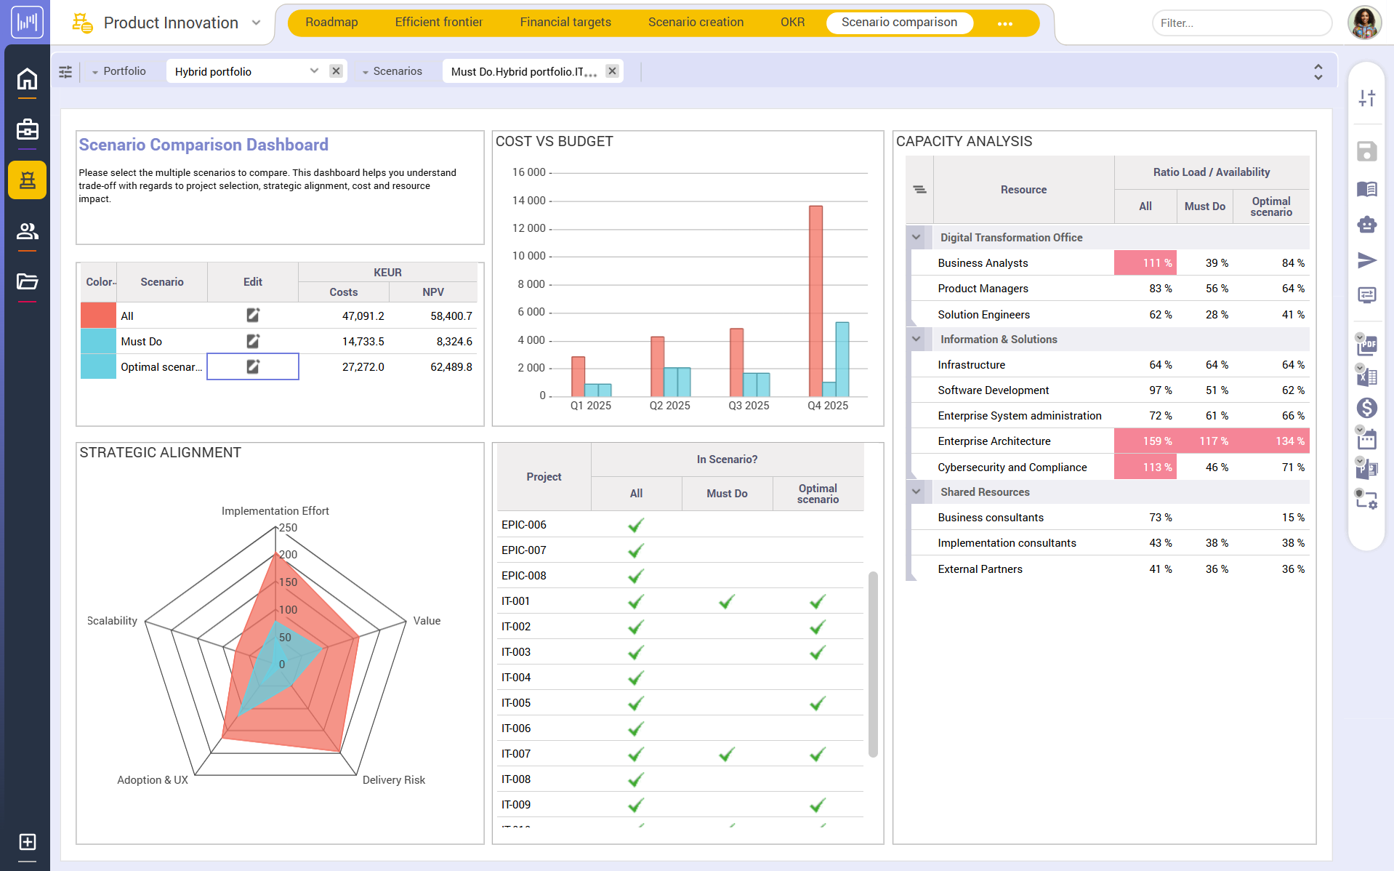The image size is (1394, 871).
Task: Open the financial dollar tool
Action: click(1367, 408)
